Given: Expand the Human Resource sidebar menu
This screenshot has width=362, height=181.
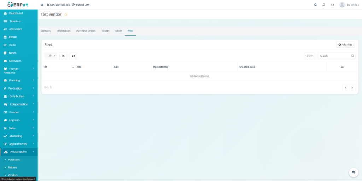Looking at the screenshot, I should (19, 70).
